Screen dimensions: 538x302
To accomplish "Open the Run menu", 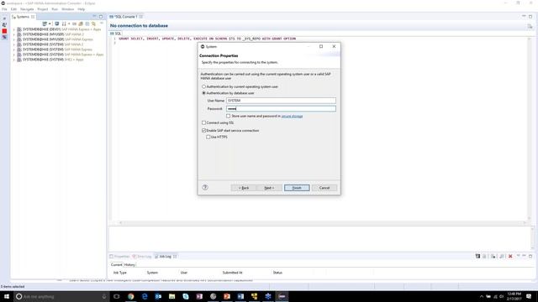I will [x=55, y=9].
